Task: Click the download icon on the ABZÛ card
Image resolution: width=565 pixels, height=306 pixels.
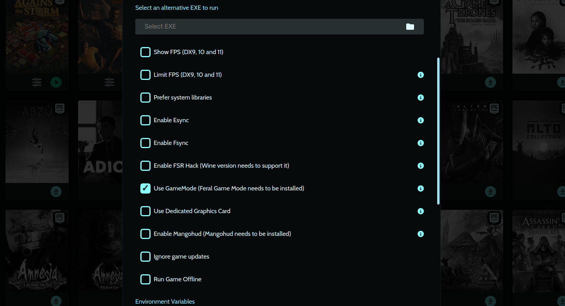Action: tap(56, 192)
